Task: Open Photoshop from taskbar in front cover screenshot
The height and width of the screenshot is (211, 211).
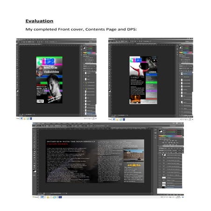Action: pos(31,119)
